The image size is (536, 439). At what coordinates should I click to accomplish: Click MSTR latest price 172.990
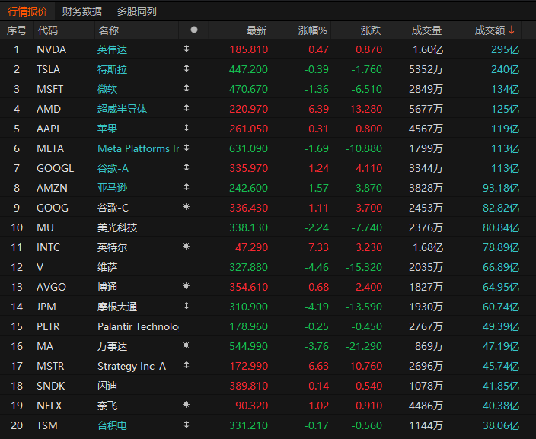(x=248, y=367)
